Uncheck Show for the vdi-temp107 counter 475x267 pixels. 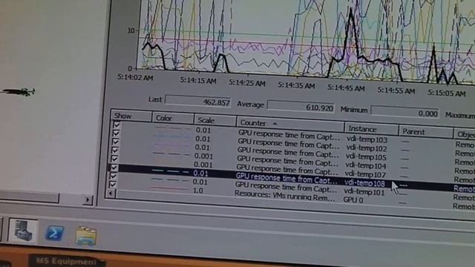pyautogui.click(x=114, y=159)
